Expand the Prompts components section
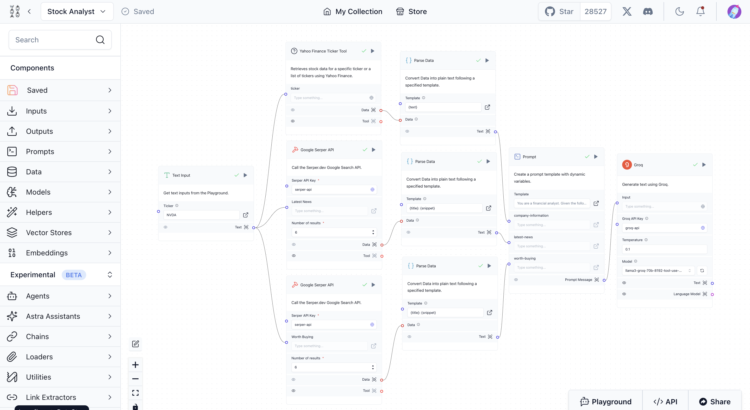Screen dimensions: 750x410 pyautogui.click(x=60, y=151)
